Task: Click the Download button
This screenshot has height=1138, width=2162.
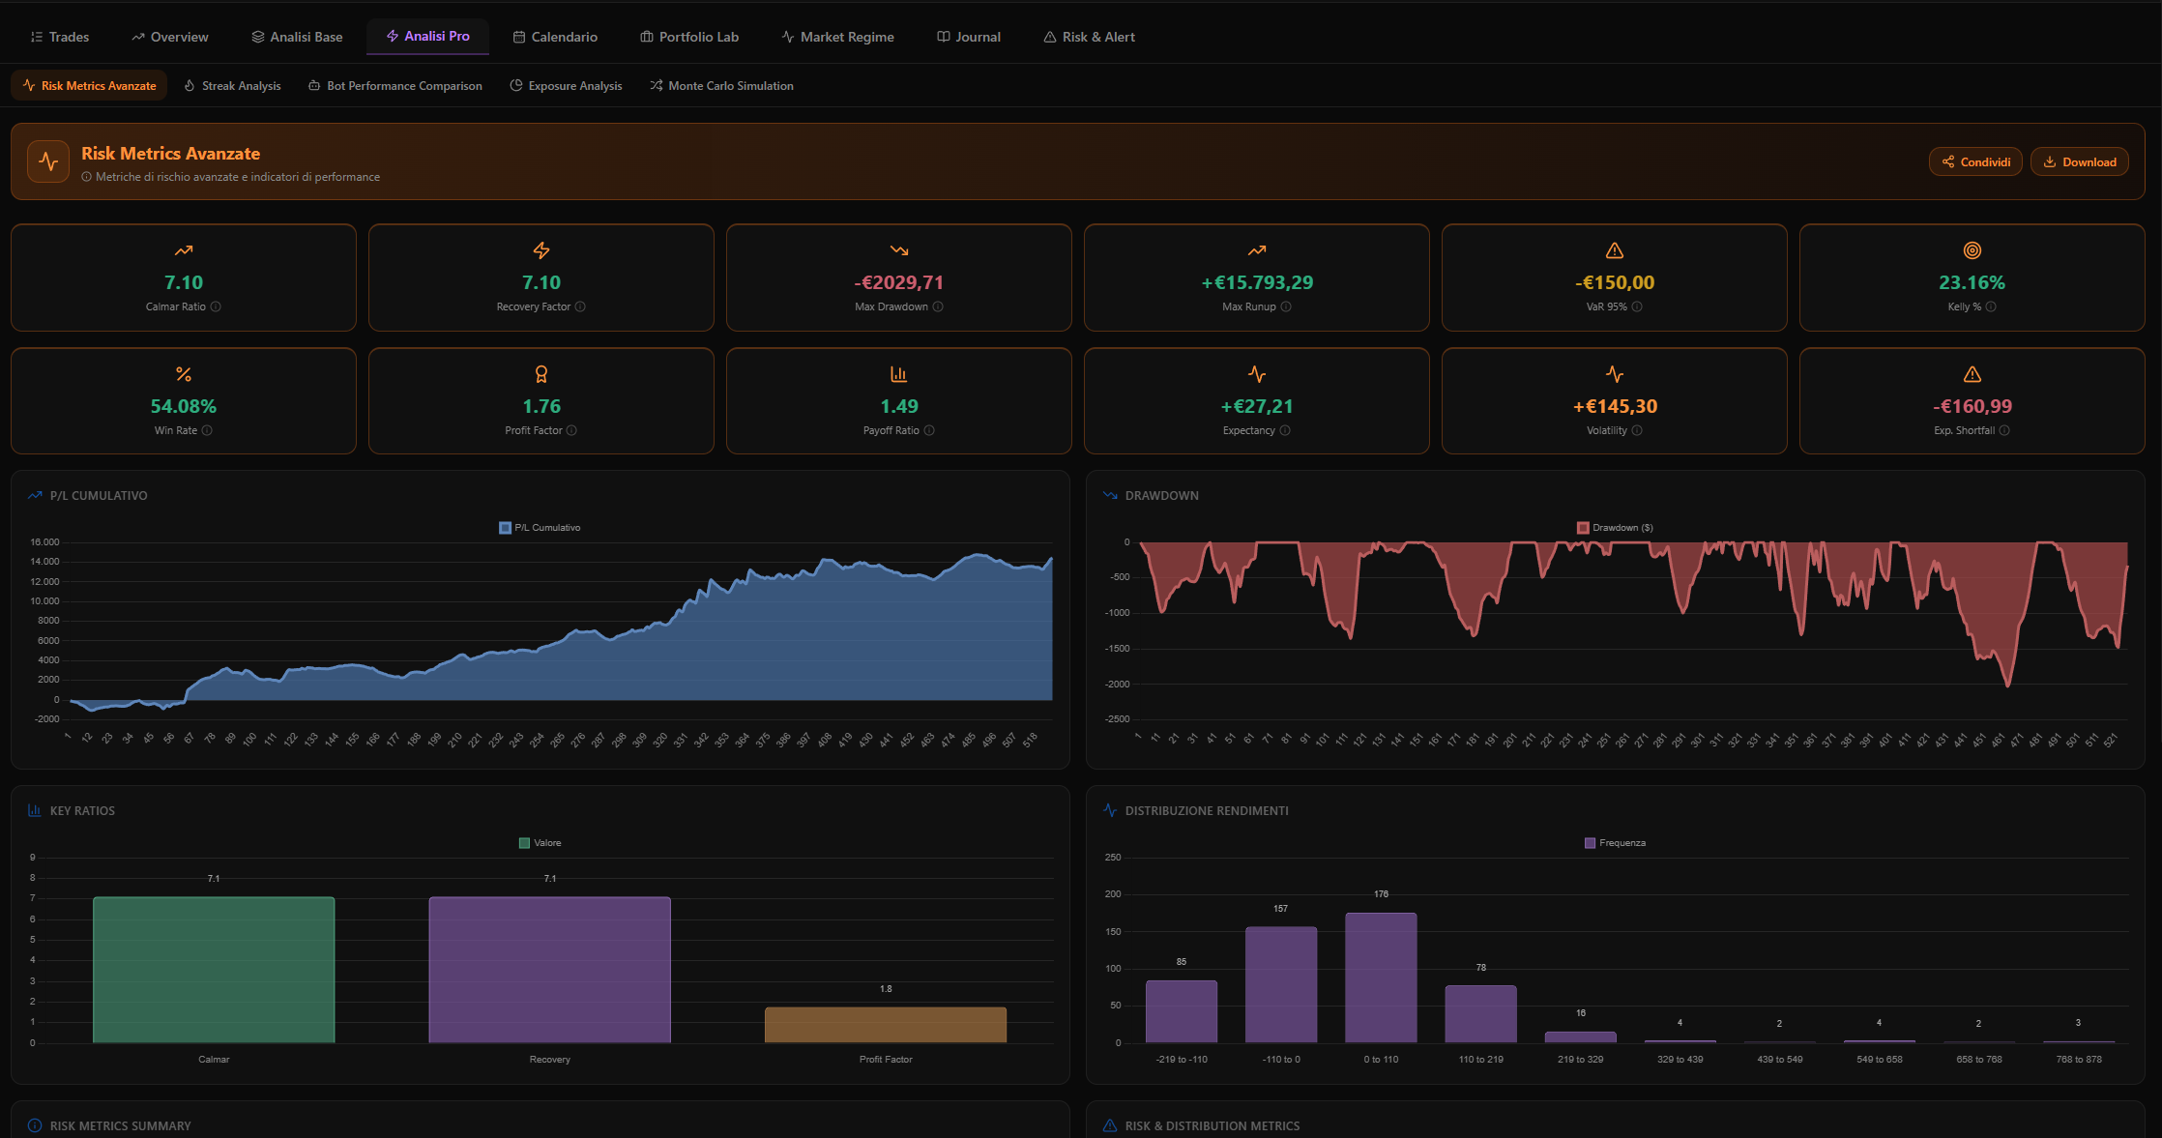Action: click(x=2079, y=162)
